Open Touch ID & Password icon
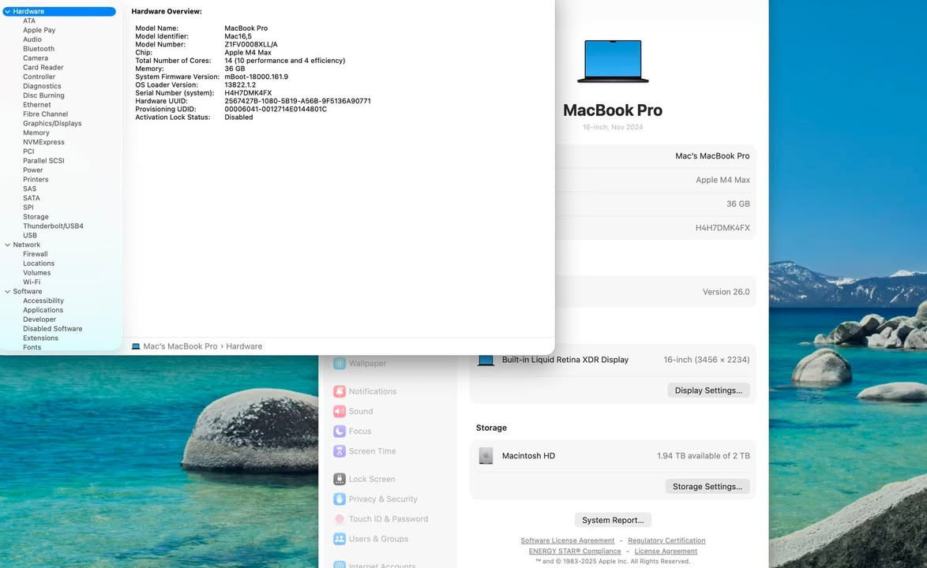The height and width of the screenshot is (568, 927). 340,519
